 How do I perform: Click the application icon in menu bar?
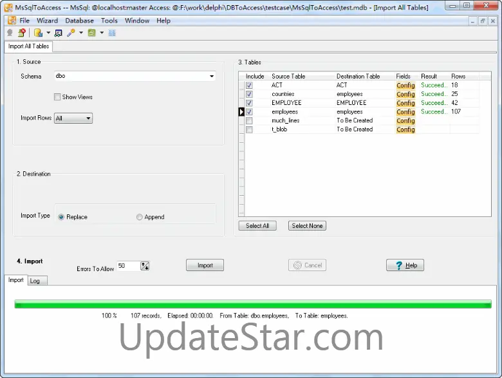(12, 21)
